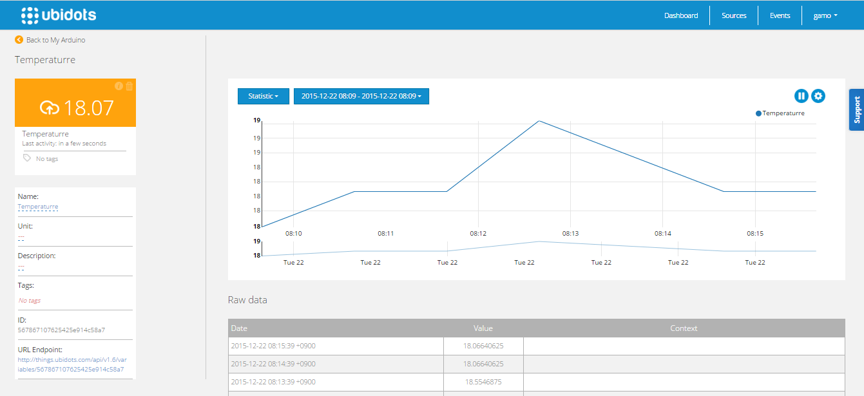Select row dated 2015-12-22 08:14:39

(537, 364)
